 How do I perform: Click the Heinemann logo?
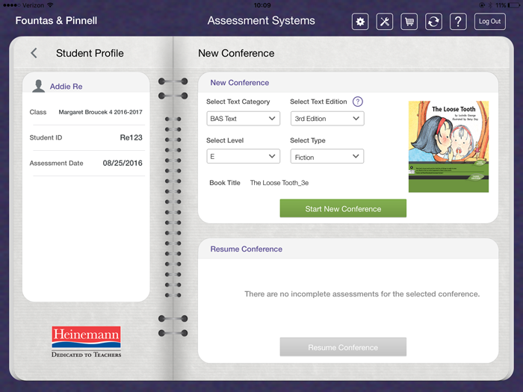click(x=87, y=342)
